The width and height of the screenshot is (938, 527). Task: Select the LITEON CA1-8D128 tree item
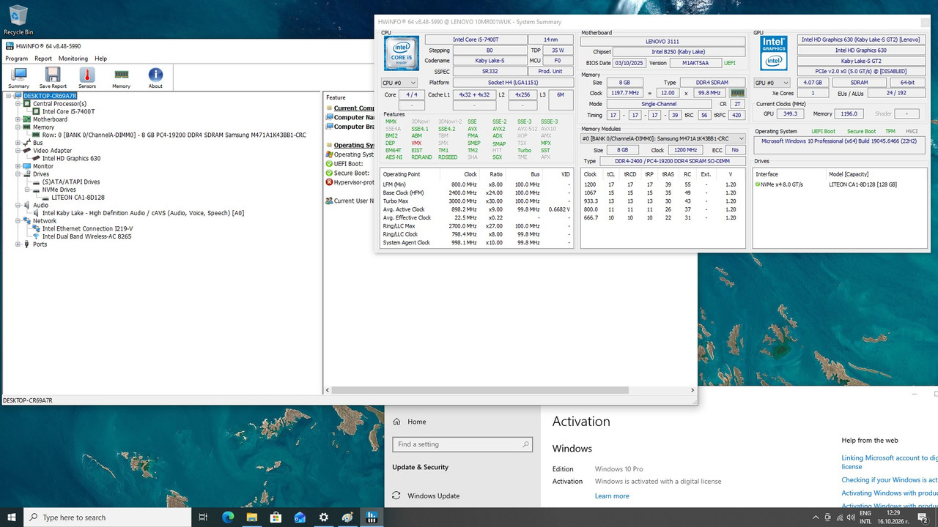tap(78, 198)
